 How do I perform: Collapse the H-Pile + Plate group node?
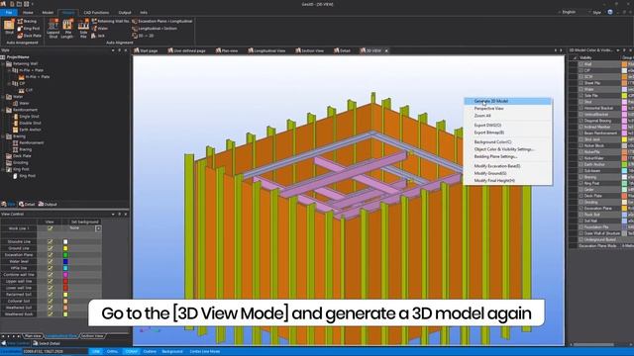[x=9, y=70]
